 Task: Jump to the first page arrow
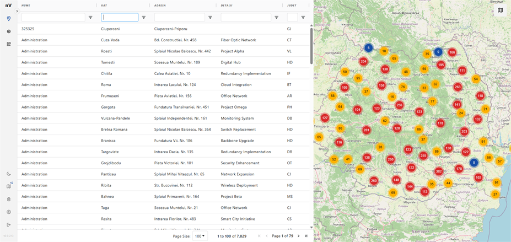coord(259,236)
